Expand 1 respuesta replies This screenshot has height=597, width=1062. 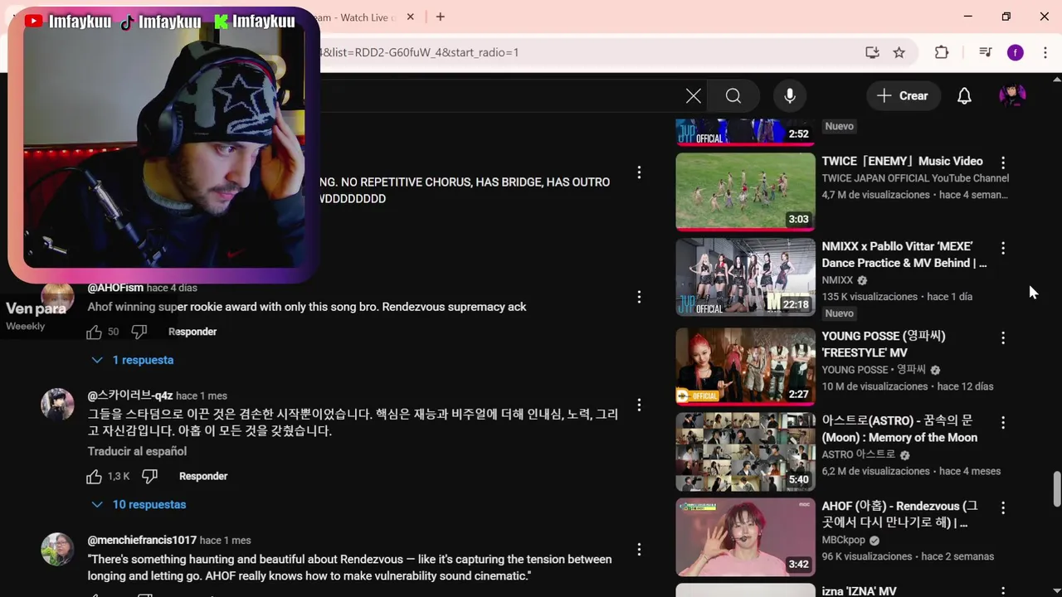tap(132, 360)
